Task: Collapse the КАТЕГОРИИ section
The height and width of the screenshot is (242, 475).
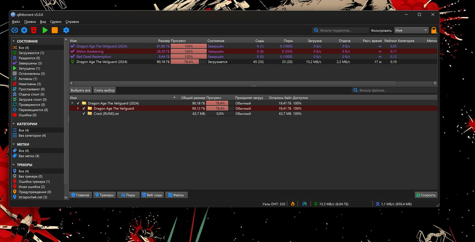Action: 14,124
